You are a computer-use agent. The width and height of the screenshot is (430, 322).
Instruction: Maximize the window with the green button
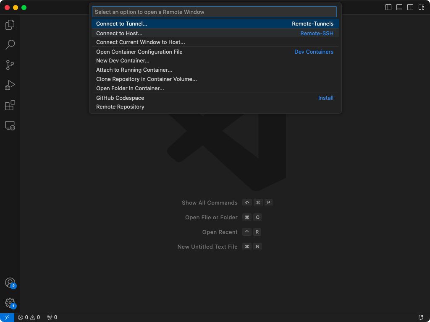click(24, 8)
